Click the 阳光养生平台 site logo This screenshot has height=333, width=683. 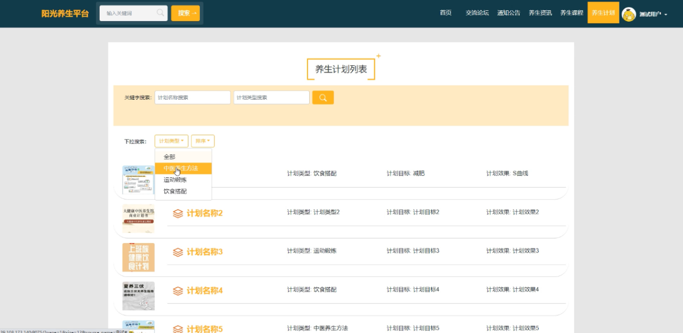point(65,13)
